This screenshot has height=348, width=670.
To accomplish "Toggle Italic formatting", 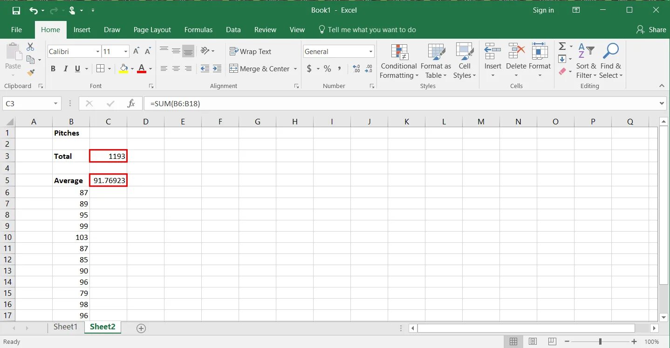I will [65, 68].
